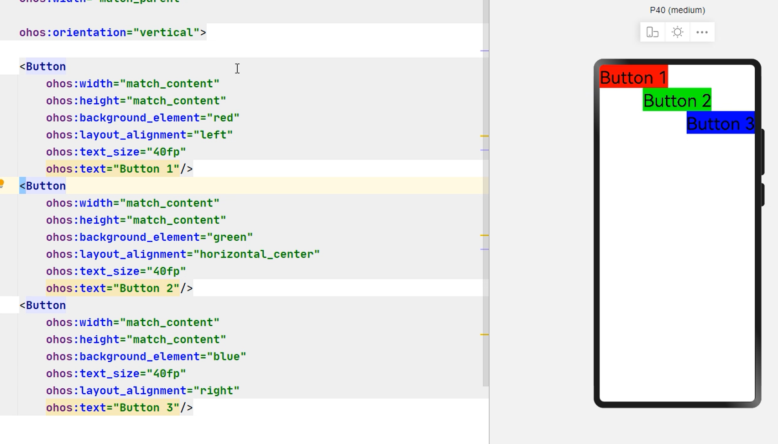
Task: Click blue Button 3 in previewer
Action: pos(721,122)
